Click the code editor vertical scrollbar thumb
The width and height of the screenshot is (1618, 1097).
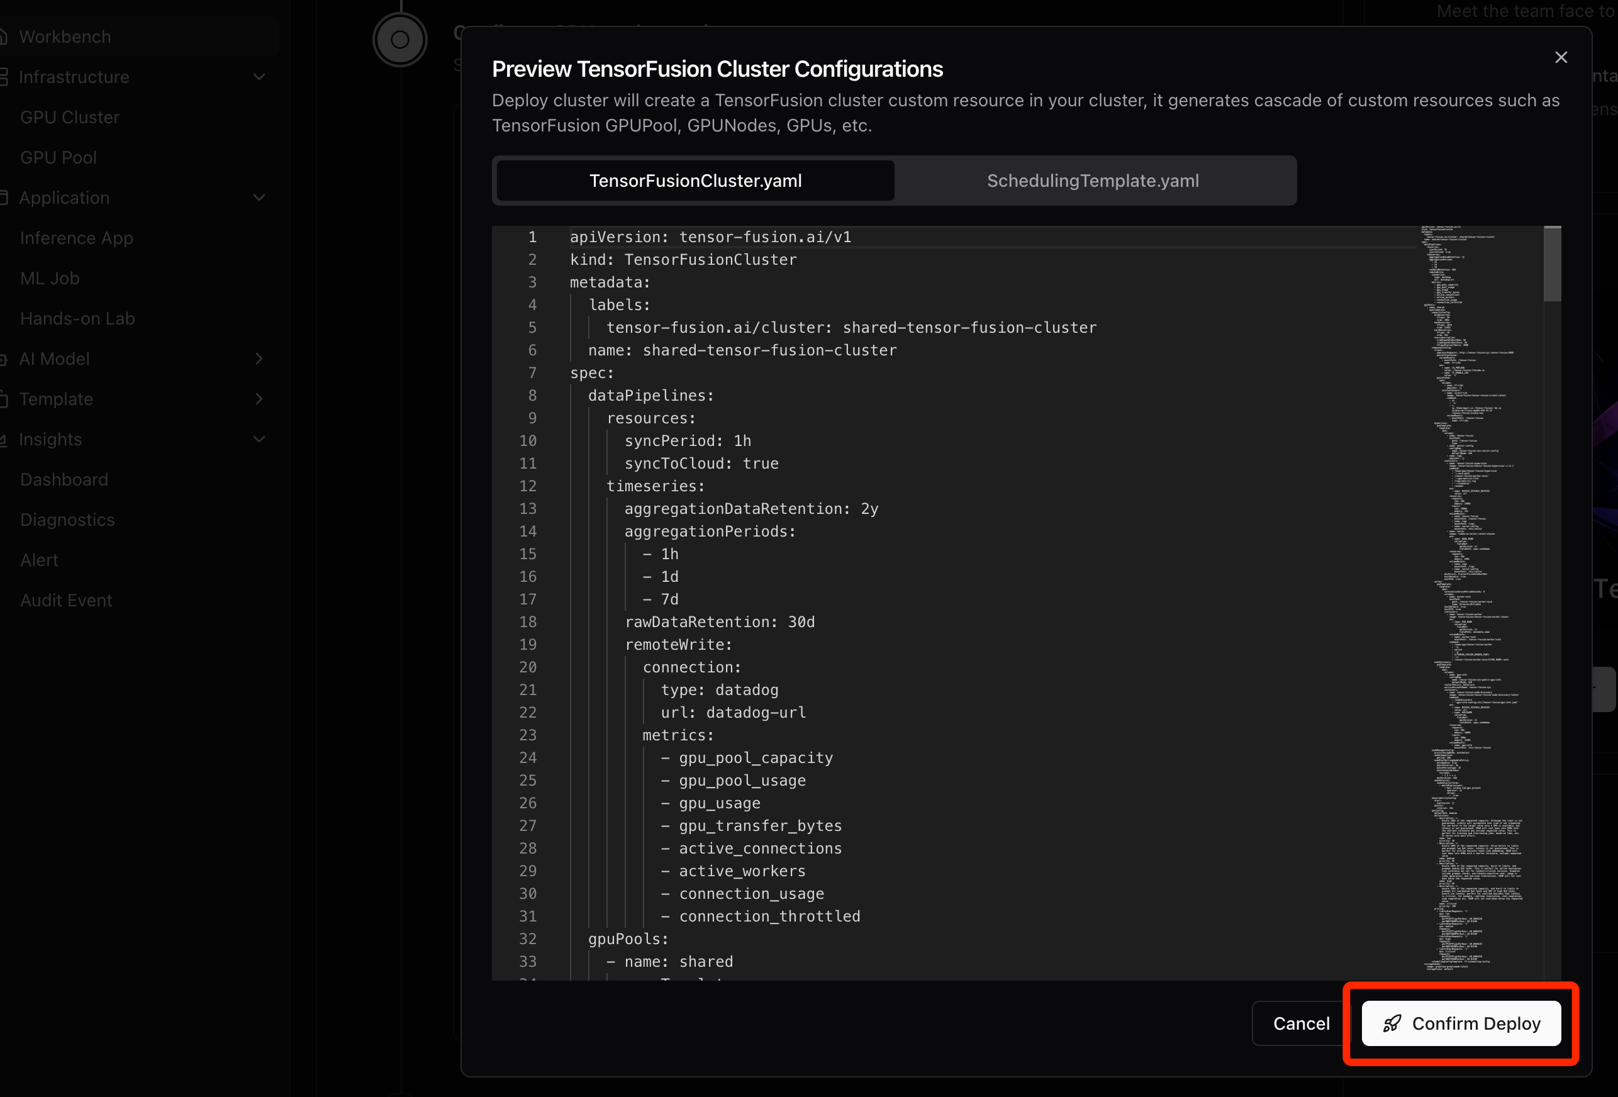1552,265
